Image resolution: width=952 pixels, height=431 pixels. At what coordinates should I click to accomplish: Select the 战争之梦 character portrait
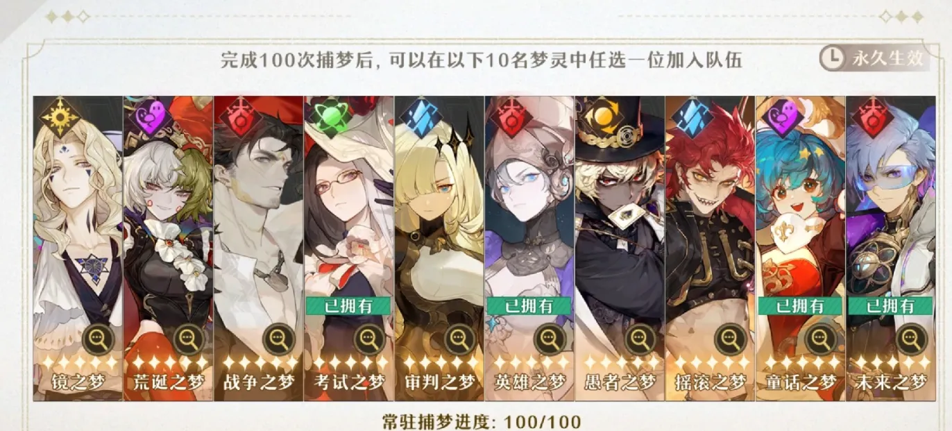click(x=259, y=248)
